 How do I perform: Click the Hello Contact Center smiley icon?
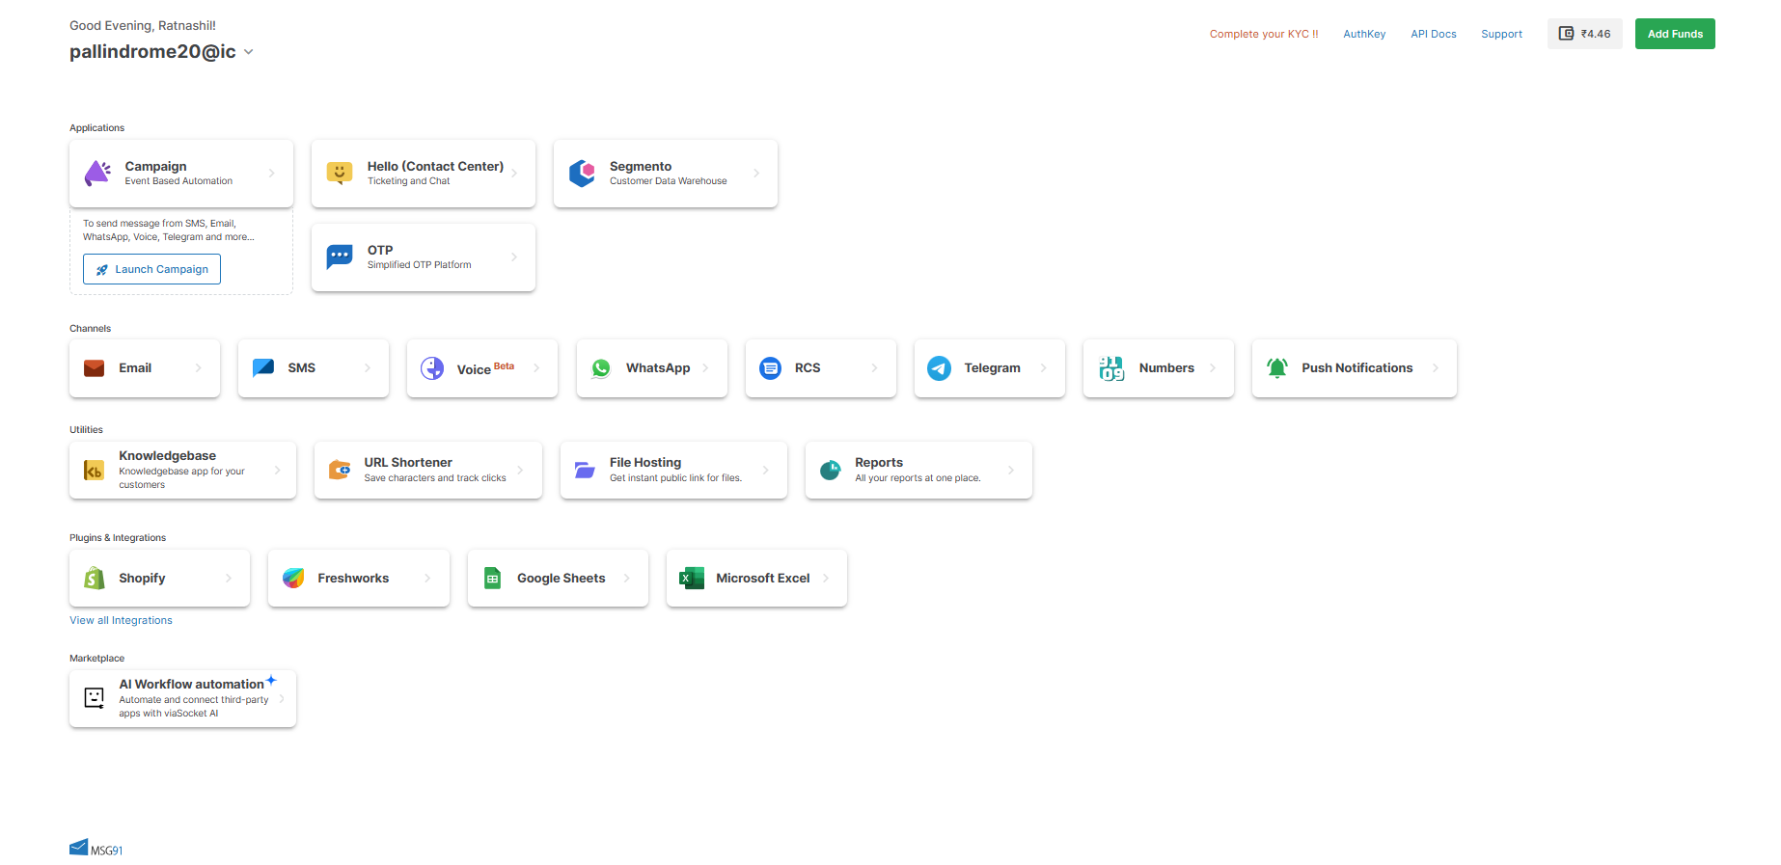(340, 174)
